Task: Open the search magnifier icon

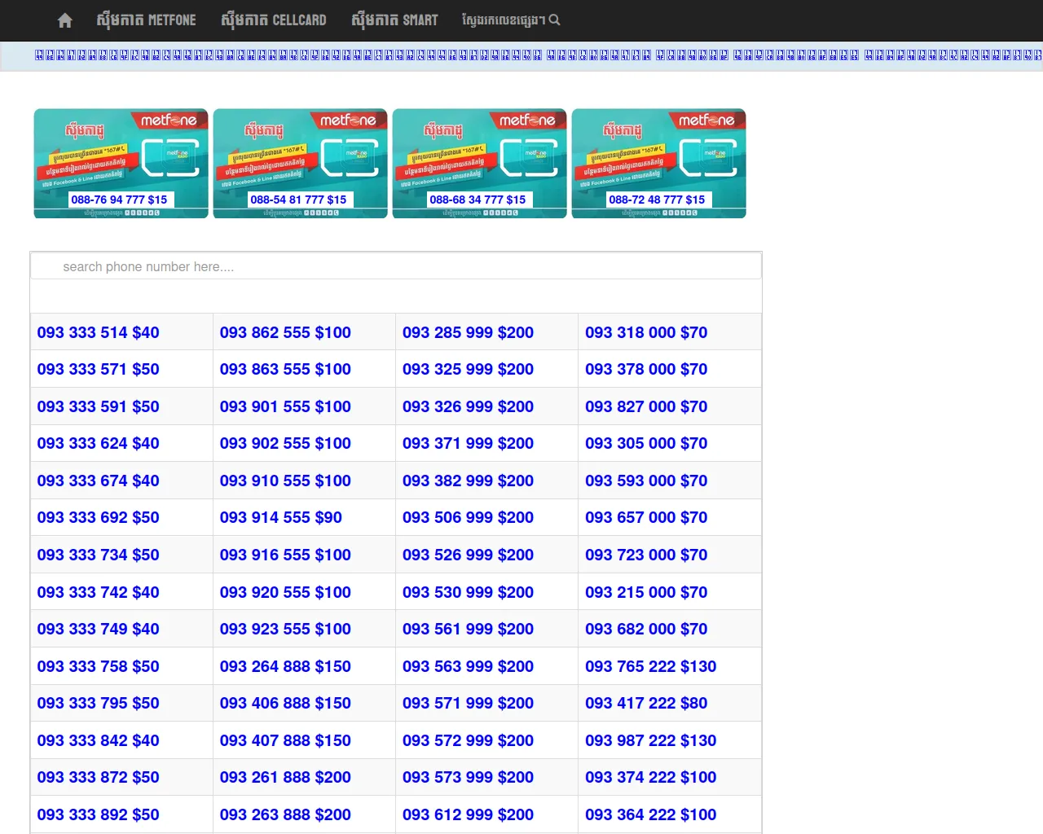Action: click(x=555, y=20)
